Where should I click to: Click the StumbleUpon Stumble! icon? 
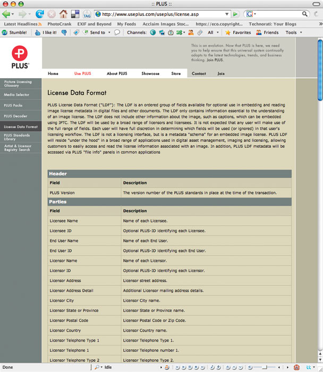click(x=4, y=32)
